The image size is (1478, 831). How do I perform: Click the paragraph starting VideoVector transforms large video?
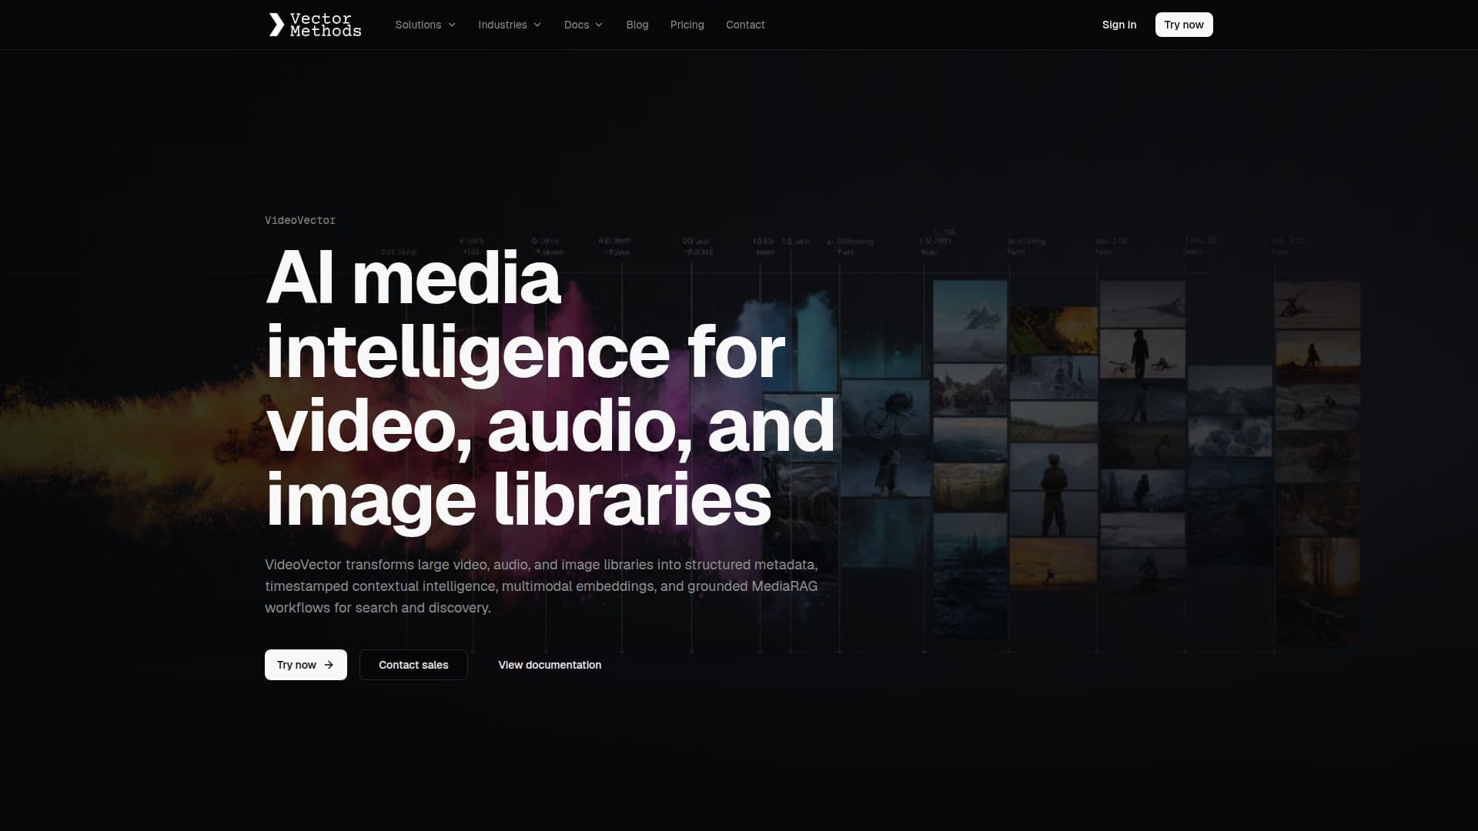542,586
